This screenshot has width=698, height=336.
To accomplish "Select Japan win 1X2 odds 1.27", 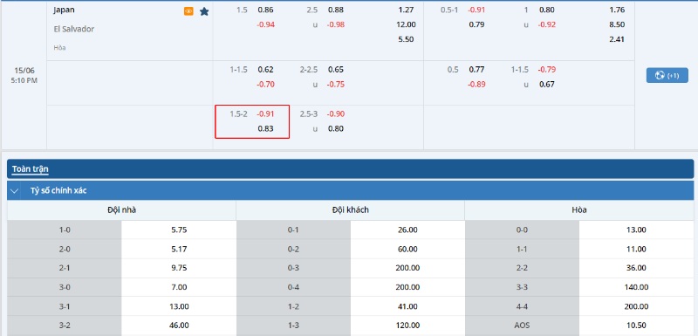I will (x=406, y=10).
